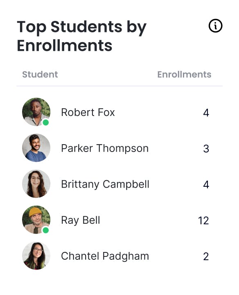Sort by the Student column header
The height and width of the screenshot is (295, 239).
click(x=40, y=74)
